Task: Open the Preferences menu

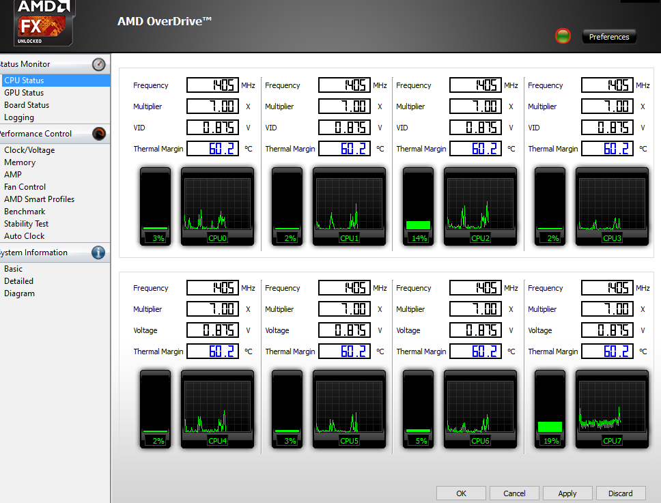Action: [x=609, y=37]
